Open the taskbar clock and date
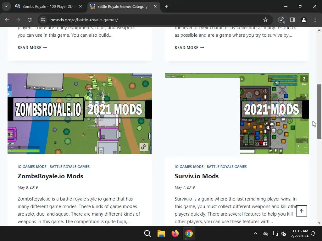This screenshot has width=322, height=241. [300, 233]
